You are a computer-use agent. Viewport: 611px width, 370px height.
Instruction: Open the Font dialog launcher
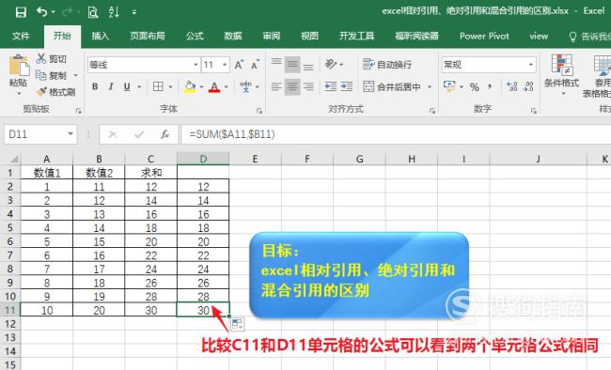pos(259,111)
